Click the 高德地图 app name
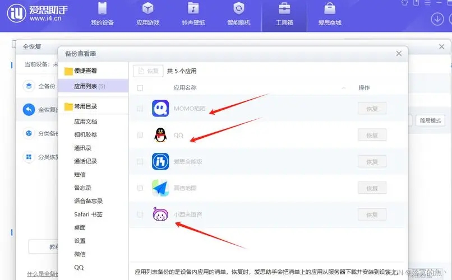 click(185, 188)
